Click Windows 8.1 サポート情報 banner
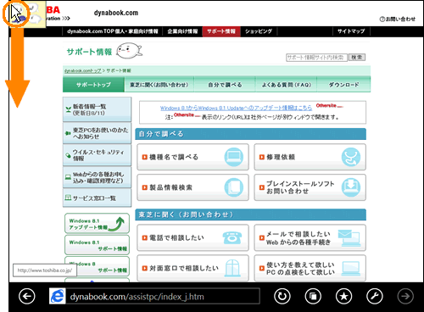424x312 pixels. [97, 245]
